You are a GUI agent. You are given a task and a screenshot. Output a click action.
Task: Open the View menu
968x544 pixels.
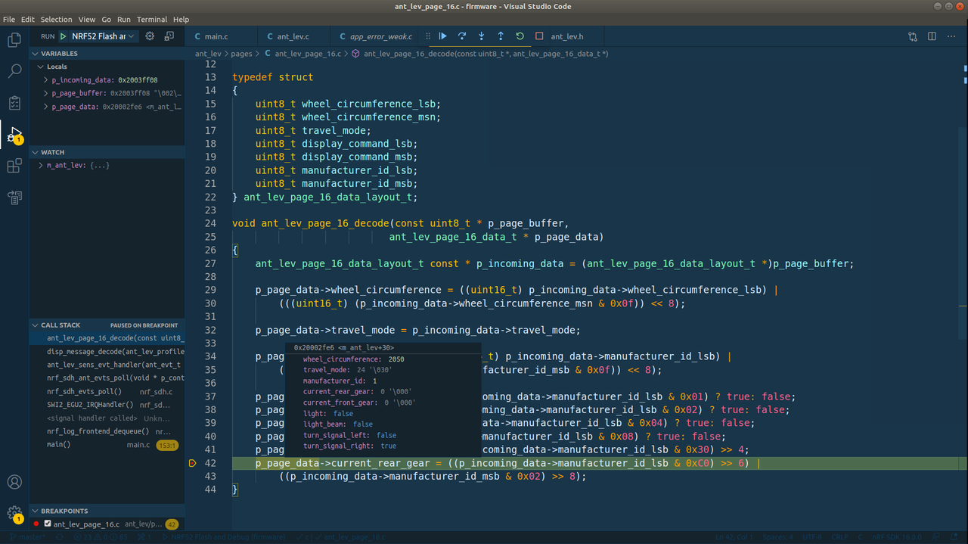[87, 19]
